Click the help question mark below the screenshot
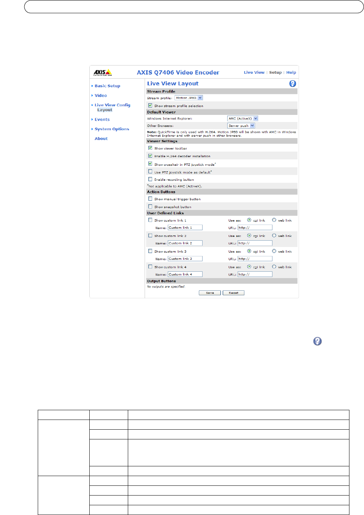364x515 pixels. point(317,341)
